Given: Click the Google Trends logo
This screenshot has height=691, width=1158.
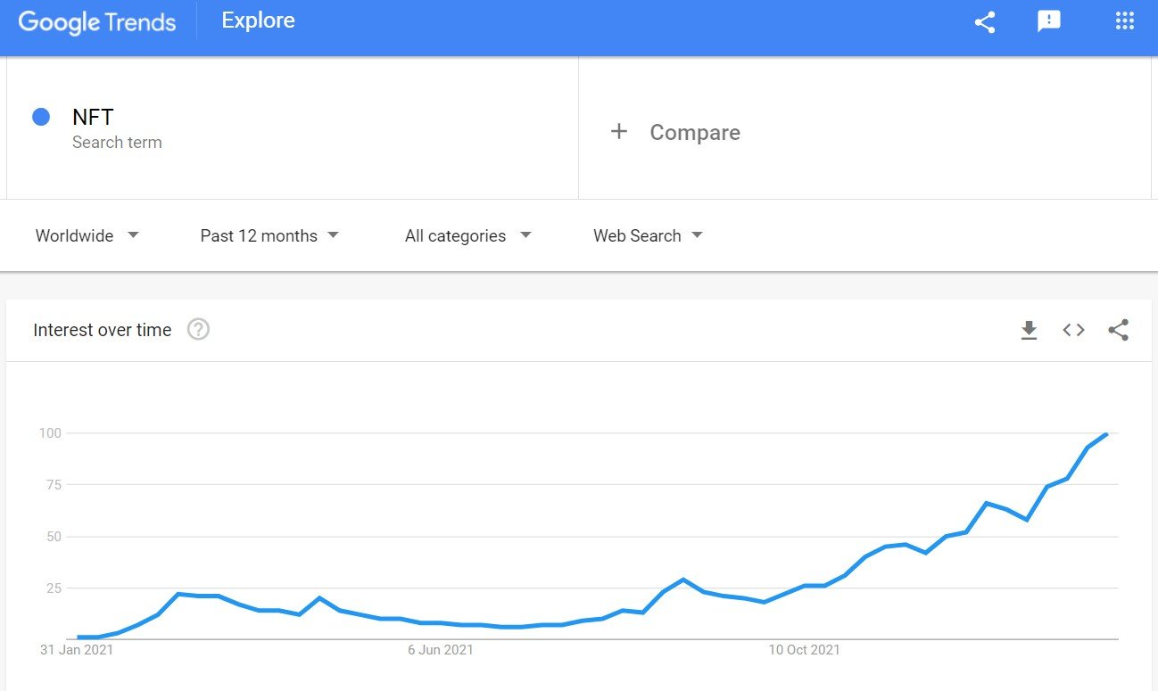Looking at the screenshot, I should pos(97,22).
